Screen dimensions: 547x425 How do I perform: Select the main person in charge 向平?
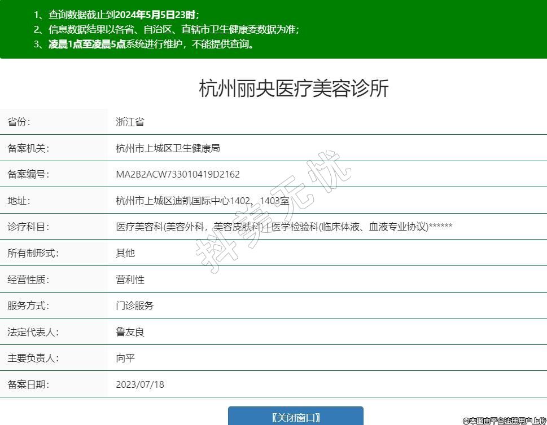[125, 358]
